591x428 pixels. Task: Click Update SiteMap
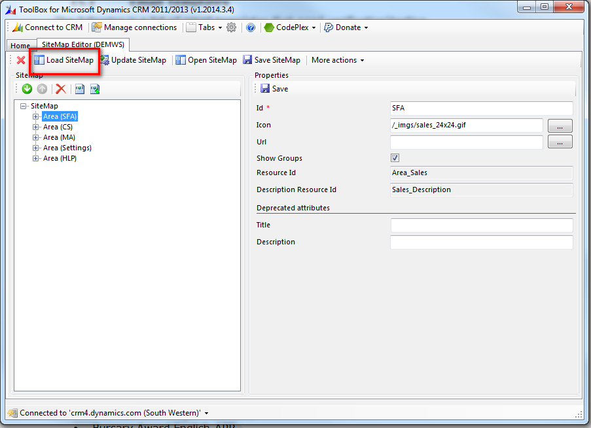(x=134, y=60)
